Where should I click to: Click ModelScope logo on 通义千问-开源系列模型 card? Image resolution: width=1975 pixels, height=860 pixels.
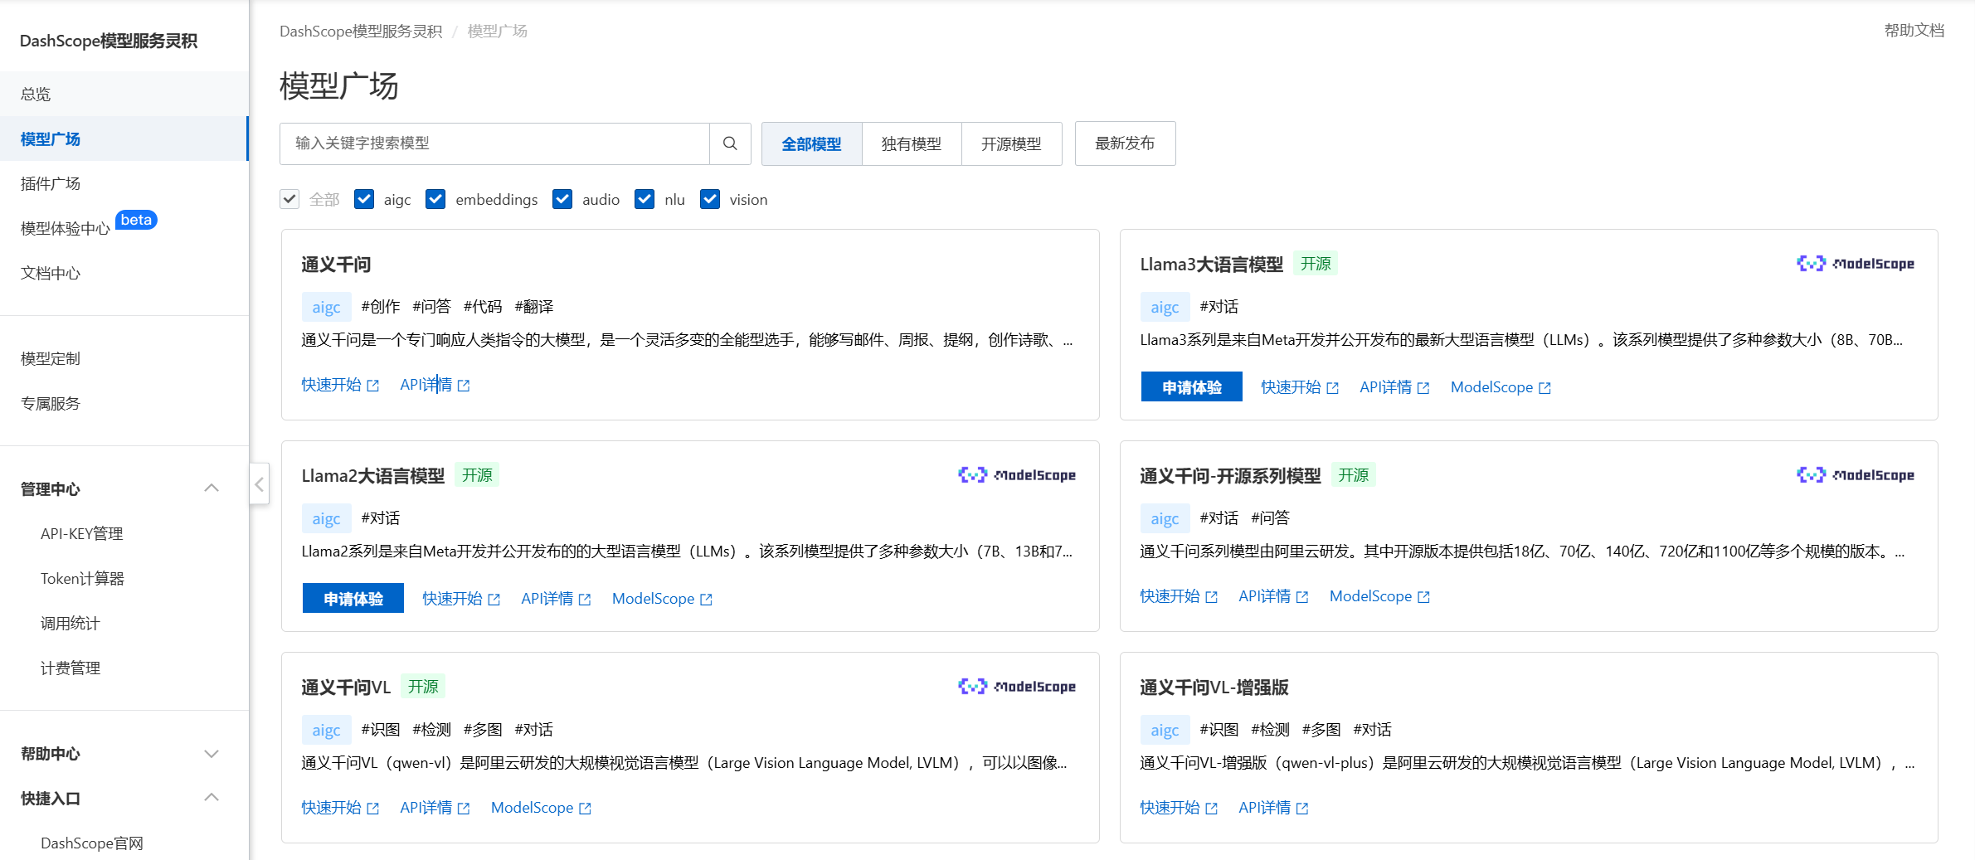1856,475
